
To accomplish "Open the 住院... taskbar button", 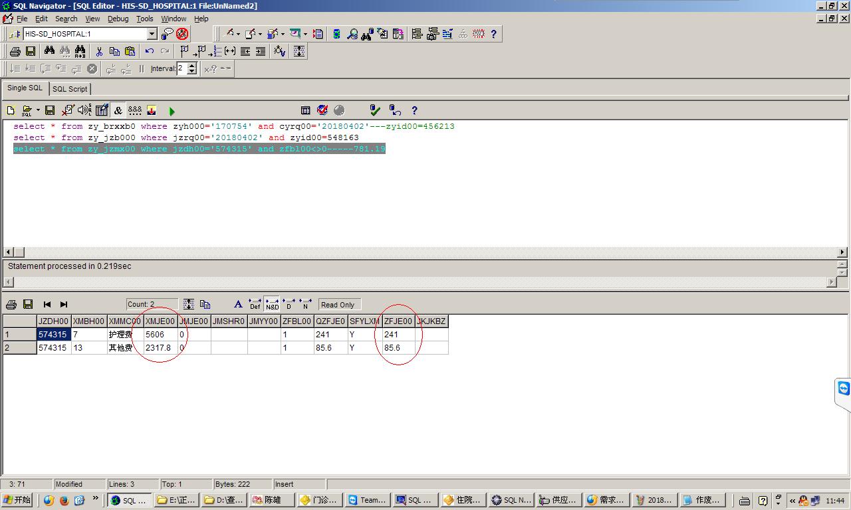I will pos(463,500).
